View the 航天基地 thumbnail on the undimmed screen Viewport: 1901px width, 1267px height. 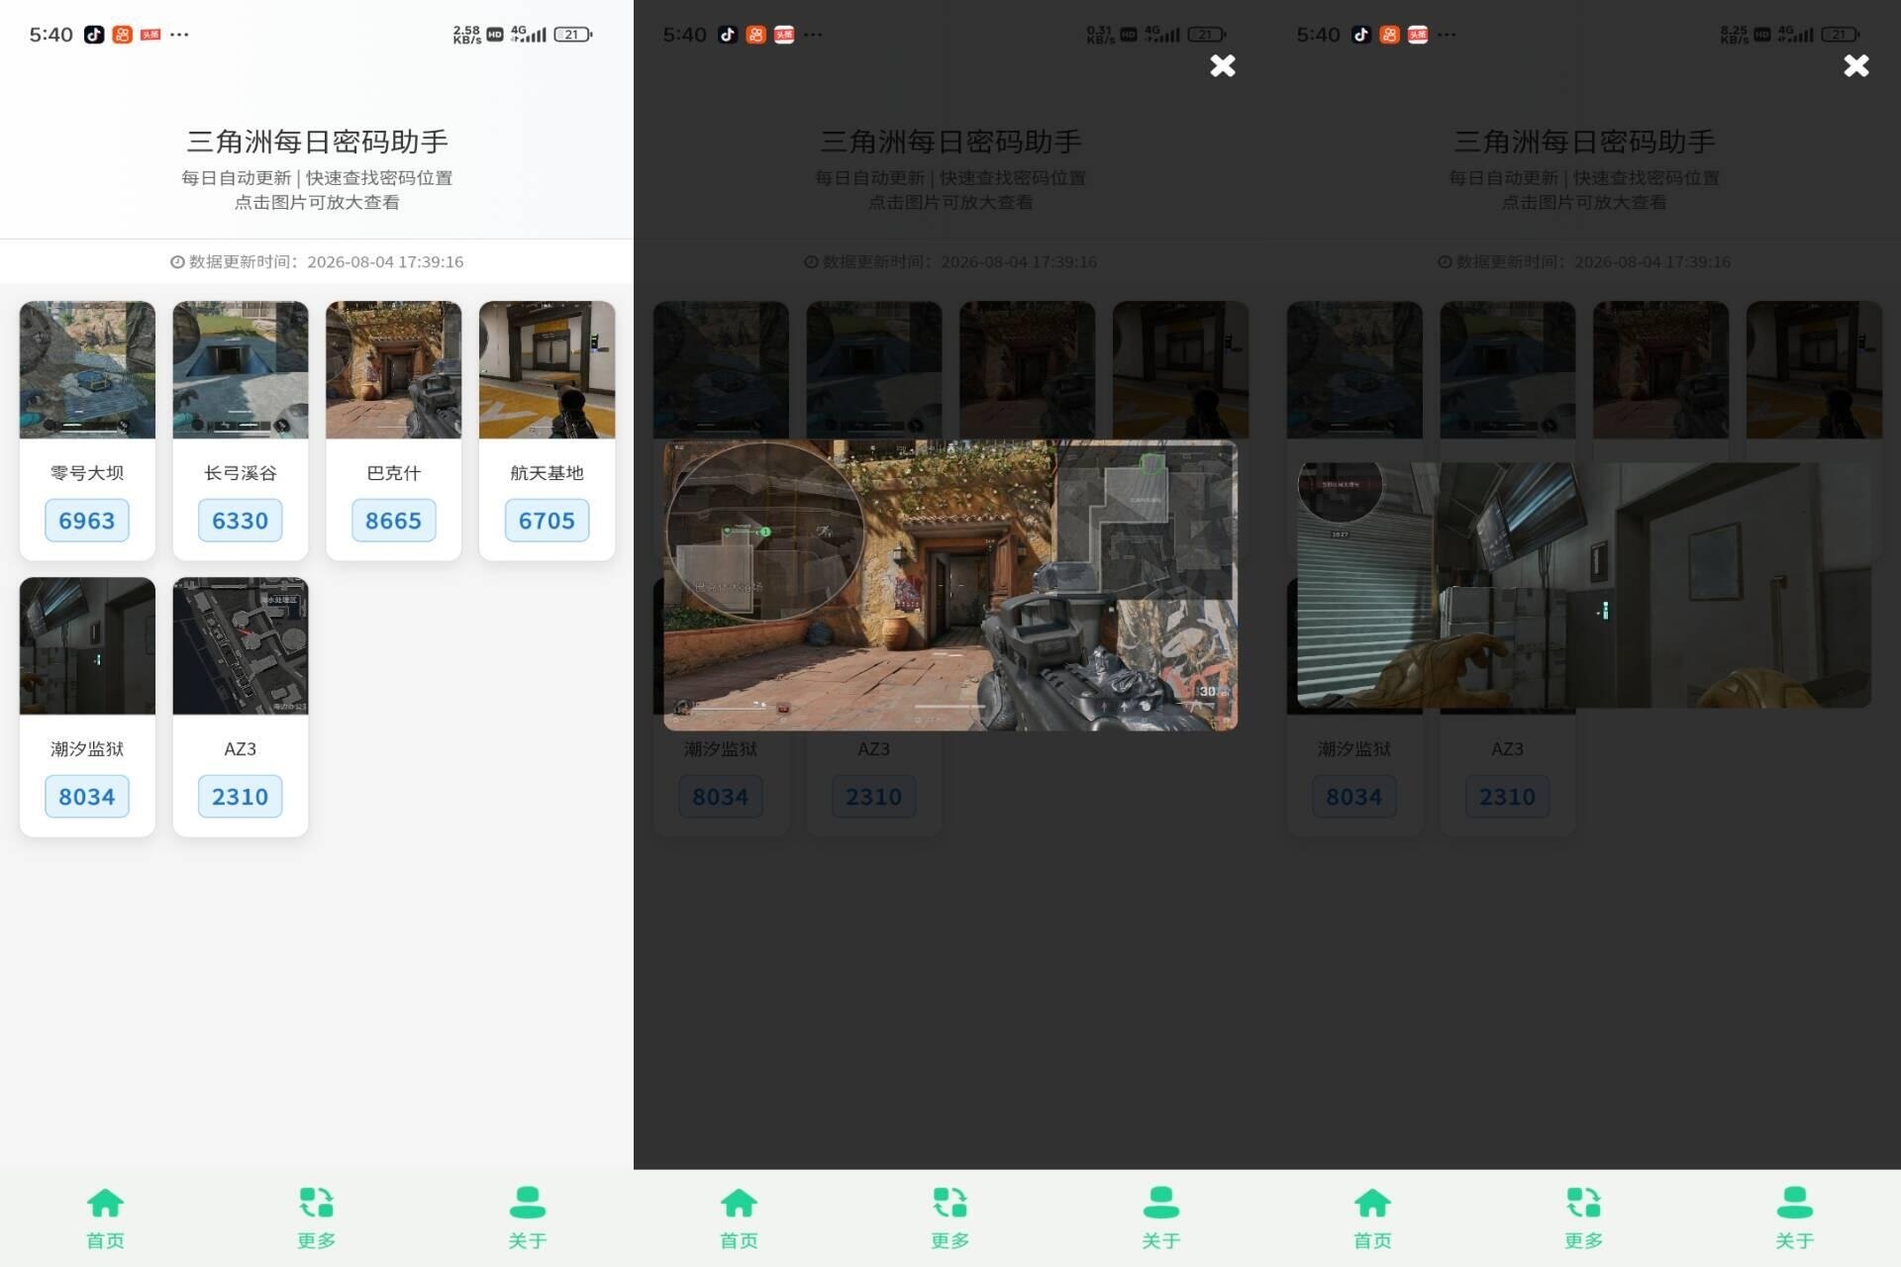[x=548, y=370]
